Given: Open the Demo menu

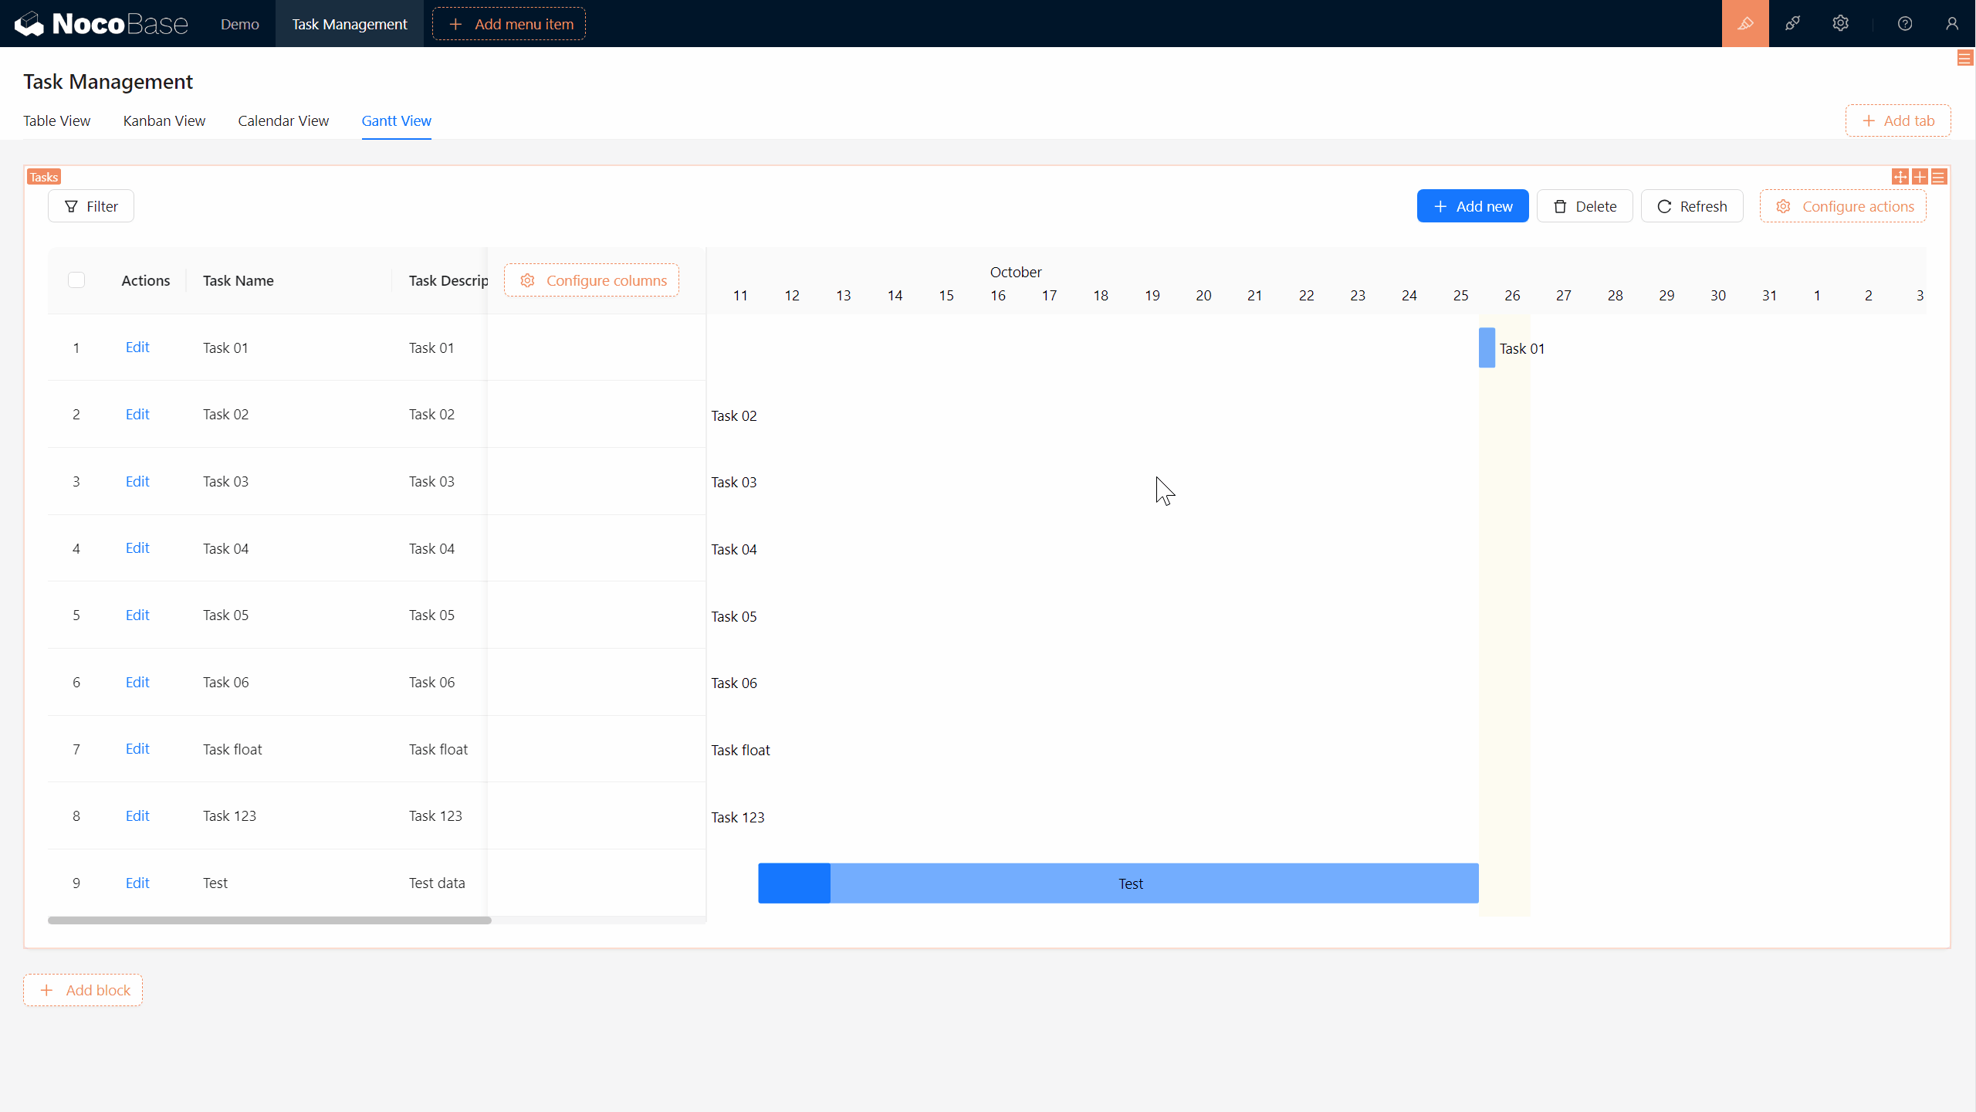Looking at the screenshot, I should coord(240,24).
